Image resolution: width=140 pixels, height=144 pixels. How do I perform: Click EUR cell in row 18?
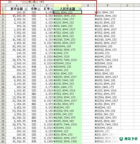[x=34, y=67]
